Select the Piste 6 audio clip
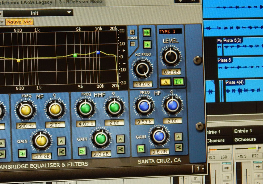The image size is (263, 184). point(240,68)
